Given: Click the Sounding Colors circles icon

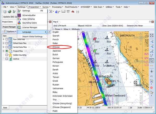Looking at the screenshot, I should pyautogui.click(x=19, y=23).
